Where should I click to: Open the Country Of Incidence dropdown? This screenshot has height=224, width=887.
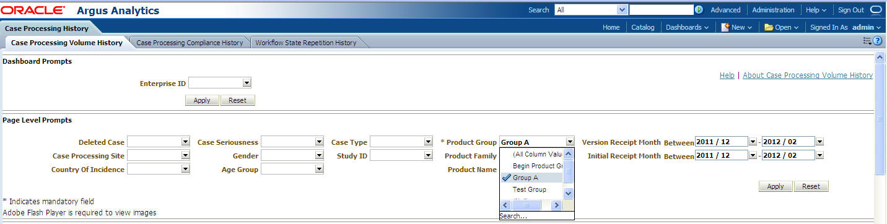(x=185, y=169)
